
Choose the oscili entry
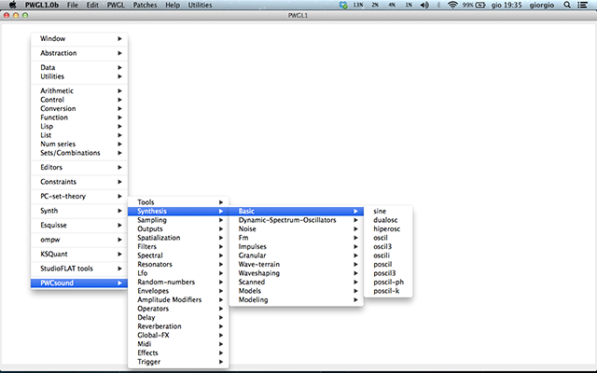(x=388, y=256)
